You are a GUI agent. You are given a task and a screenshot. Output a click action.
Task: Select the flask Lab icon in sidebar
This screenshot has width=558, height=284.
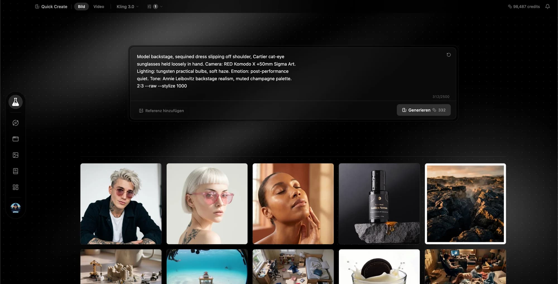coord(15,102)
